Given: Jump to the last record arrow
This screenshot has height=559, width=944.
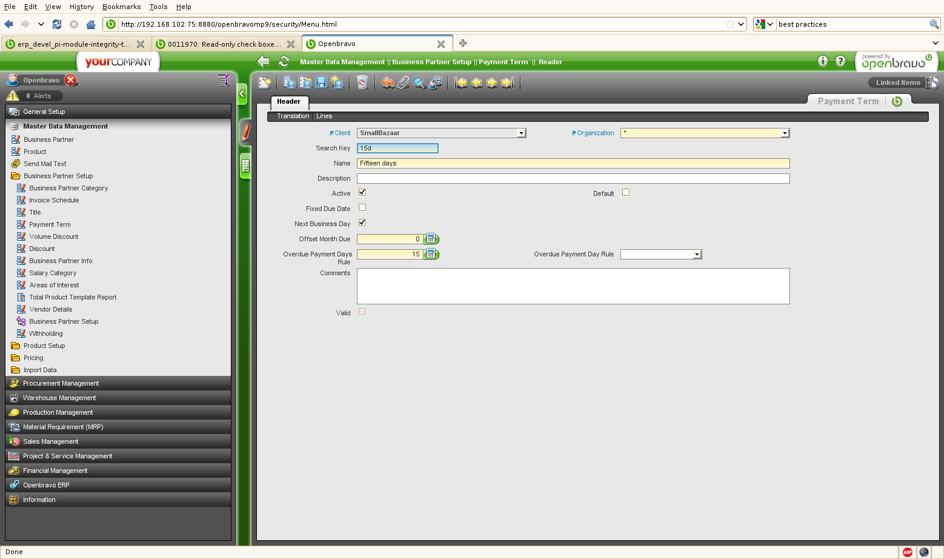Looking at the screenshot, I should pyautogui.click(x=508, y=82).
